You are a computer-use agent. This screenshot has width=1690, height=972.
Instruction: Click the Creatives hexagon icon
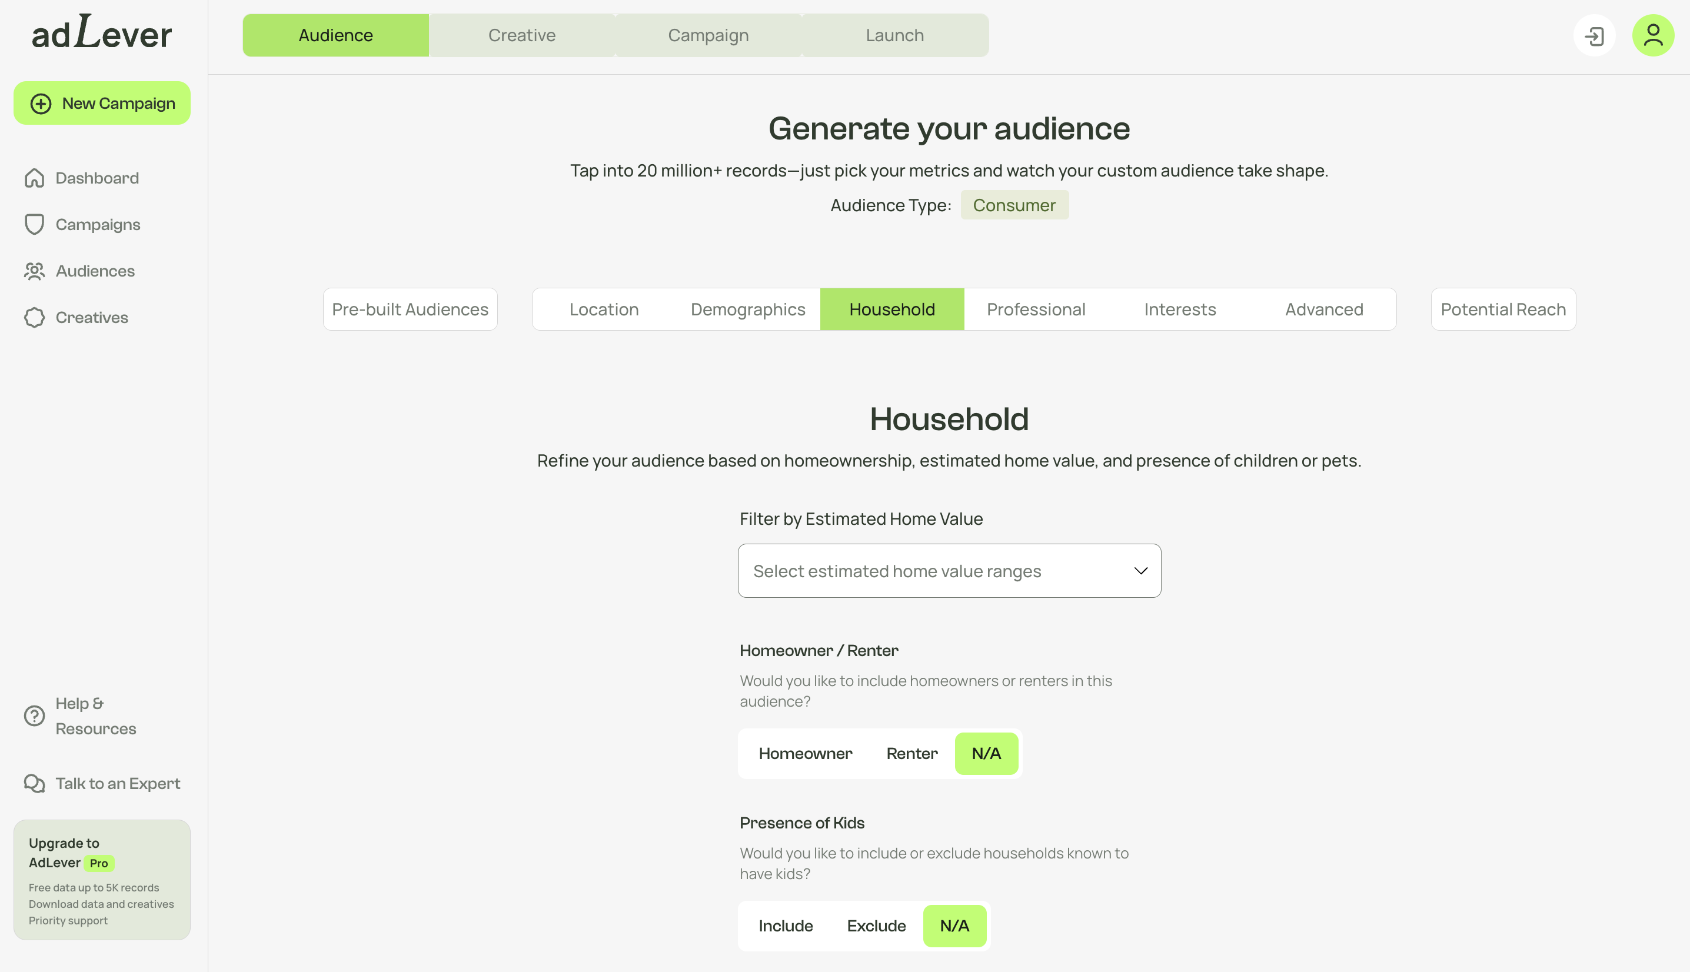(x=34, y=317)
